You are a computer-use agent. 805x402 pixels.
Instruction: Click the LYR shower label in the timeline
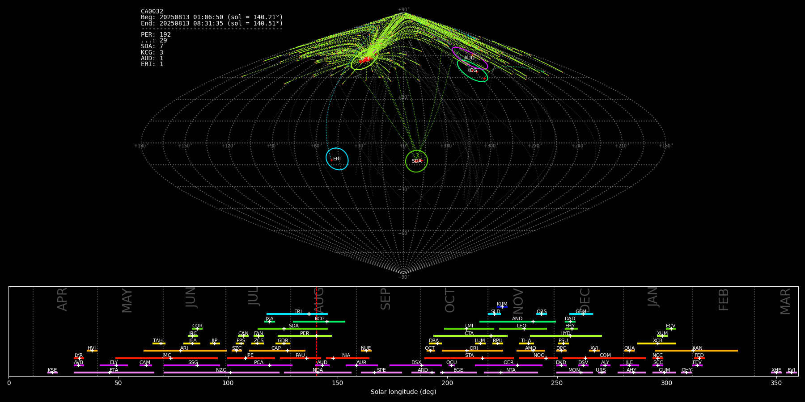79,356
